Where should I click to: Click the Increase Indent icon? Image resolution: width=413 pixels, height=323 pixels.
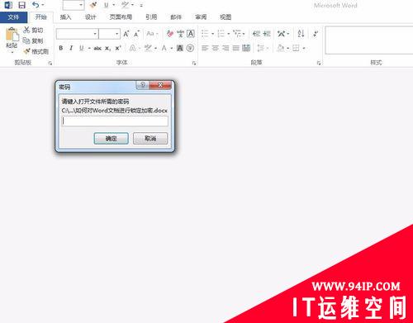(267, 34)
